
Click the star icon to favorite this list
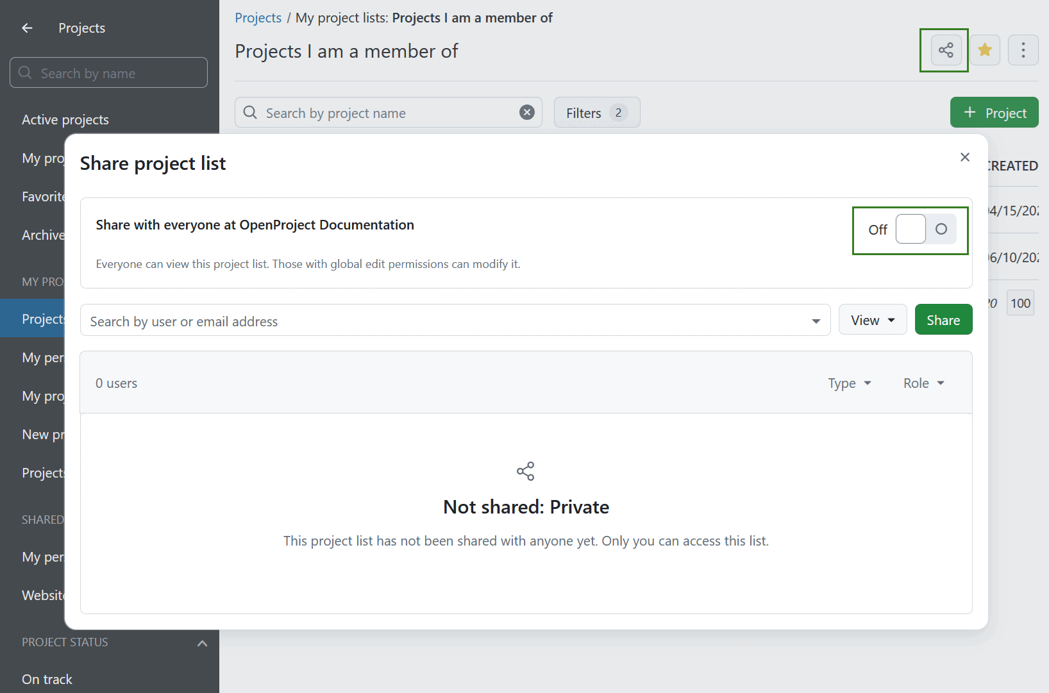pos(985,49)
